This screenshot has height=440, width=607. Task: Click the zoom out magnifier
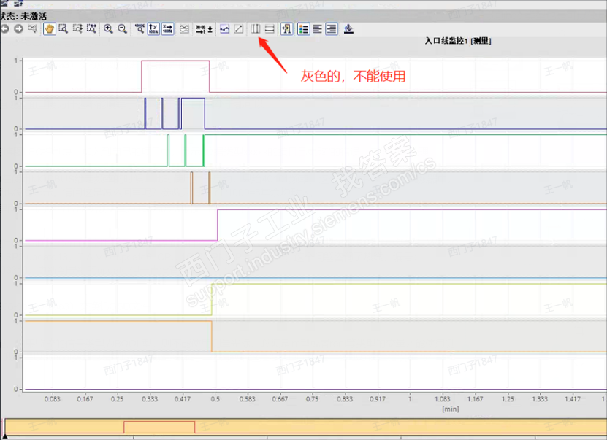[x=122, y=28]
